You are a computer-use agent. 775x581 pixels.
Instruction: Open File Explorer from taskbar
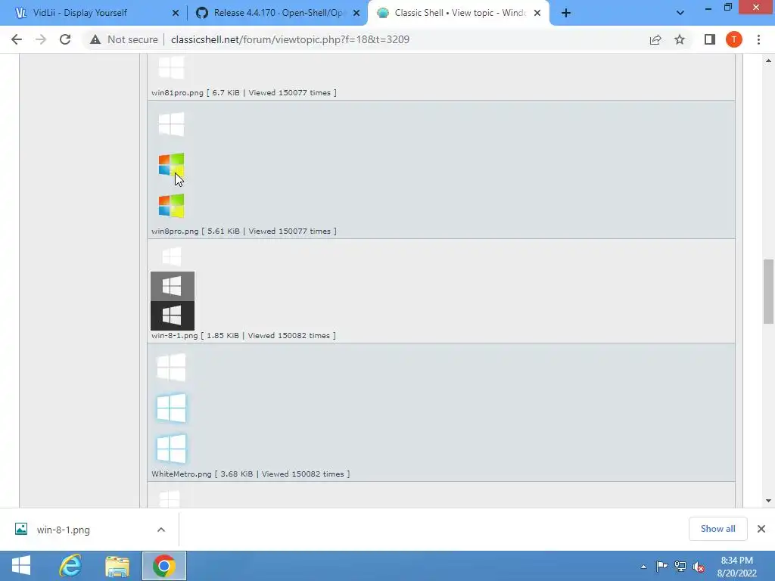point(117,566)
